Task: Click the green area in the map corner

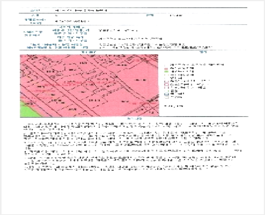Action: click(29, 110)
